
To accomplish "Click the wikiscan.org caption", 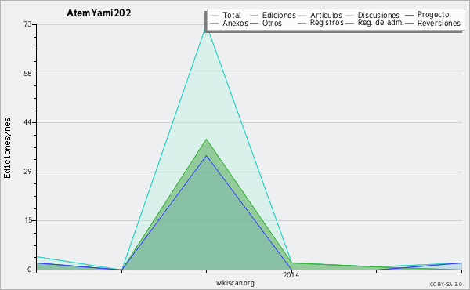I will pos(235,283).
